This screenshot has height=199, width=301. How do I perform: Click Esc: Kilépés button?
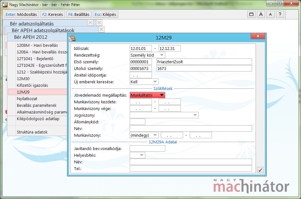(x=106, y=14)
